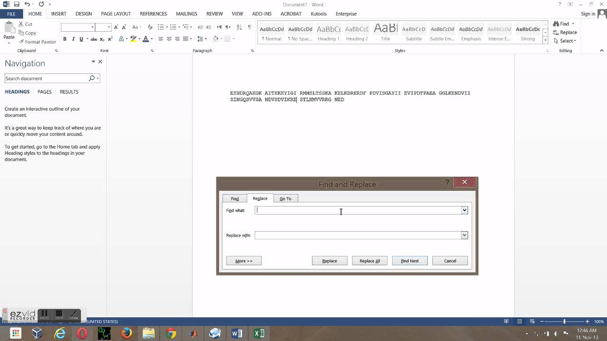Open the search options dropdown in Navigation
Viewport: 607px width, 341px height.
(x=98, y=78)
